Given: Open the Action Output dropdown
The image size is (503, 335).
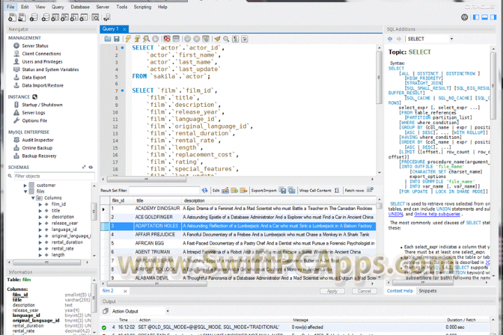Looking at the screenshot, I should [168, 311].
